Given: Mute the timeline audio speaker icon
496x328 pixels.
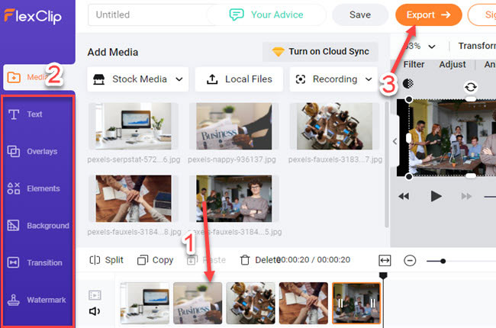Looking at the screenshot, I should click(x=95, y=311).
